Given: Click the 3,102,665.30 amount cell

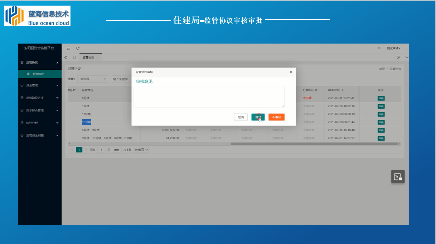Looking at the screenshot, I should coord(170,130).
